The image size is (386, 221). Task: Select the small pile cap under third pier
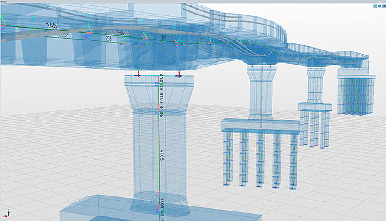pos(315,107)
